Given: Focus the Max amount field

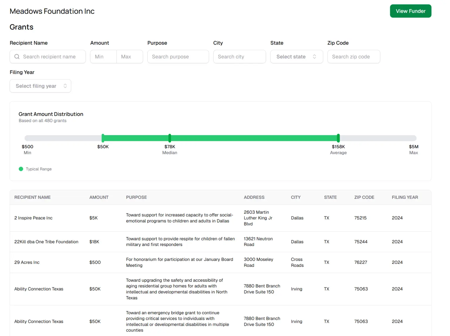Looking at the screenshot, I should click(x=130, y=57).
